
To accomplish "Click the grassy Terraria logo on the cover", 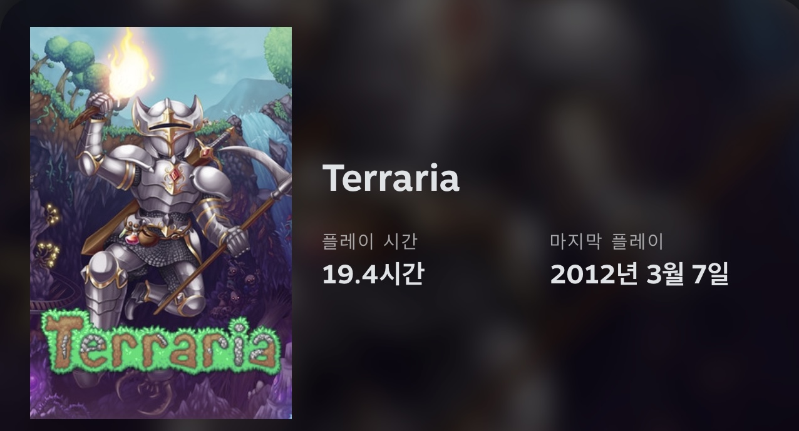I will tap(160, 342).
